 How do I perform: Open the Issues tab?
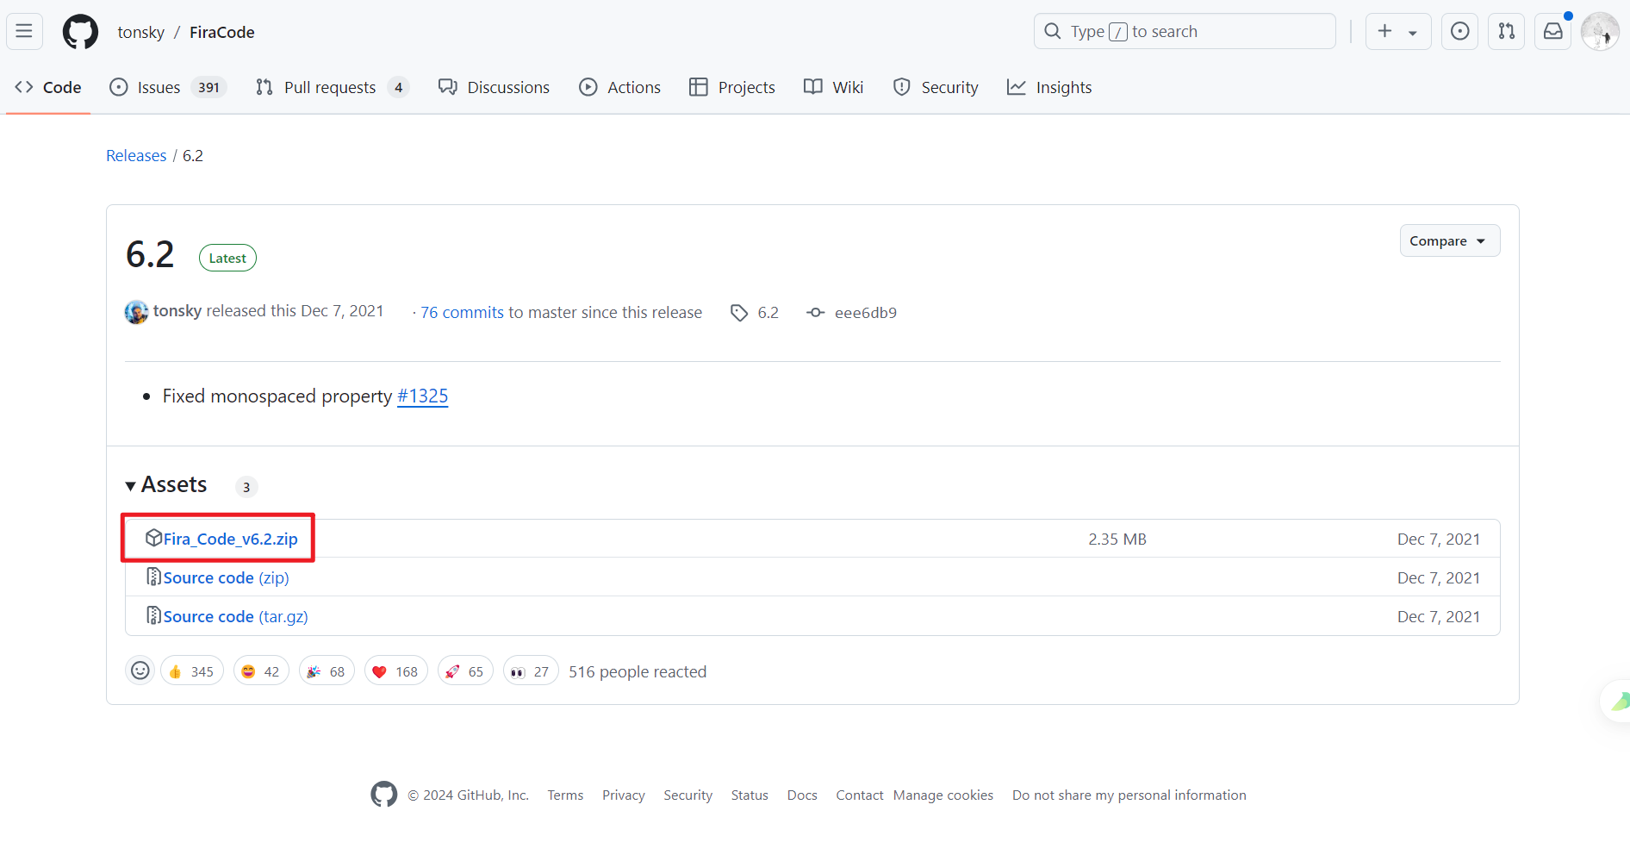168,87
